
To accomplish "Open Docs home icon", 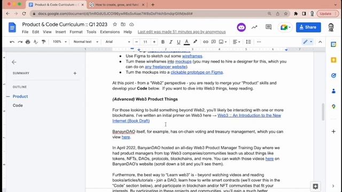I will pos(12,27).
